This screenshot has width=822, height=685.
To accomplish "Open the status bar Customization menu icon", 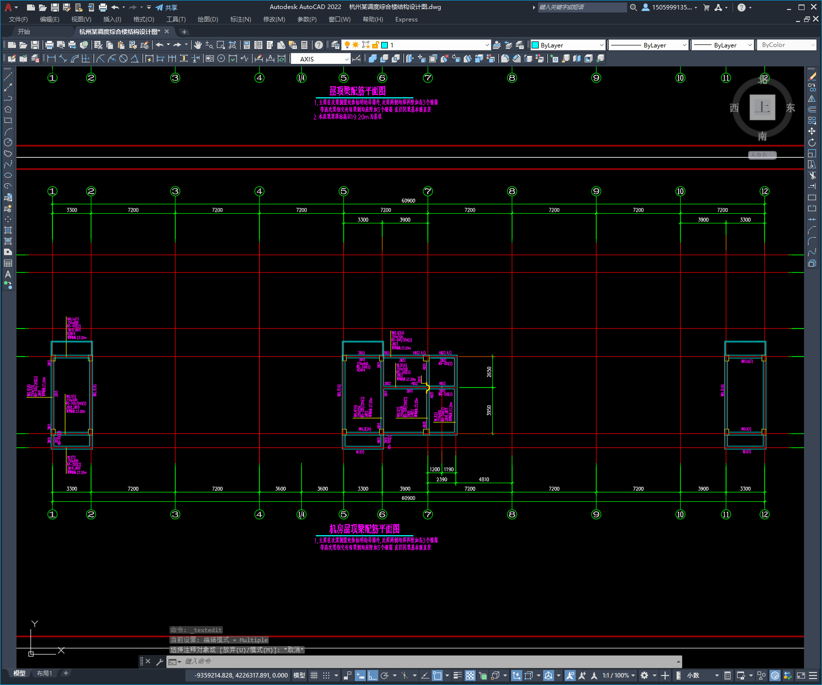I will 813,676.
